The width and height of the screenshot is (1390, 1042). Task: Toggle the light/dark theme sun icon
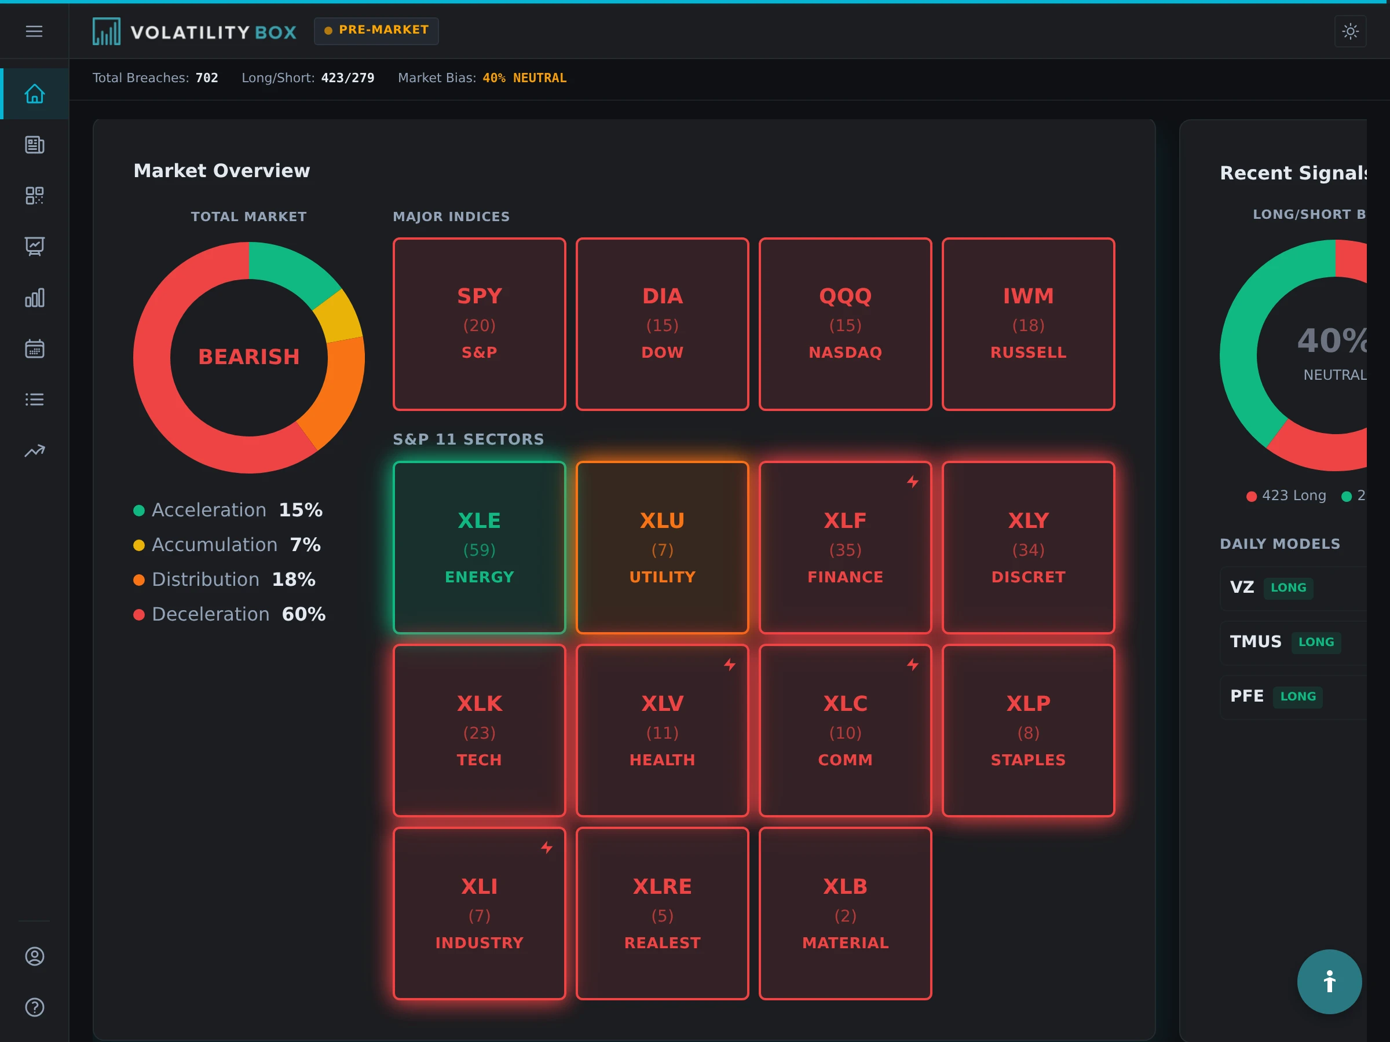click(1351, 31)
